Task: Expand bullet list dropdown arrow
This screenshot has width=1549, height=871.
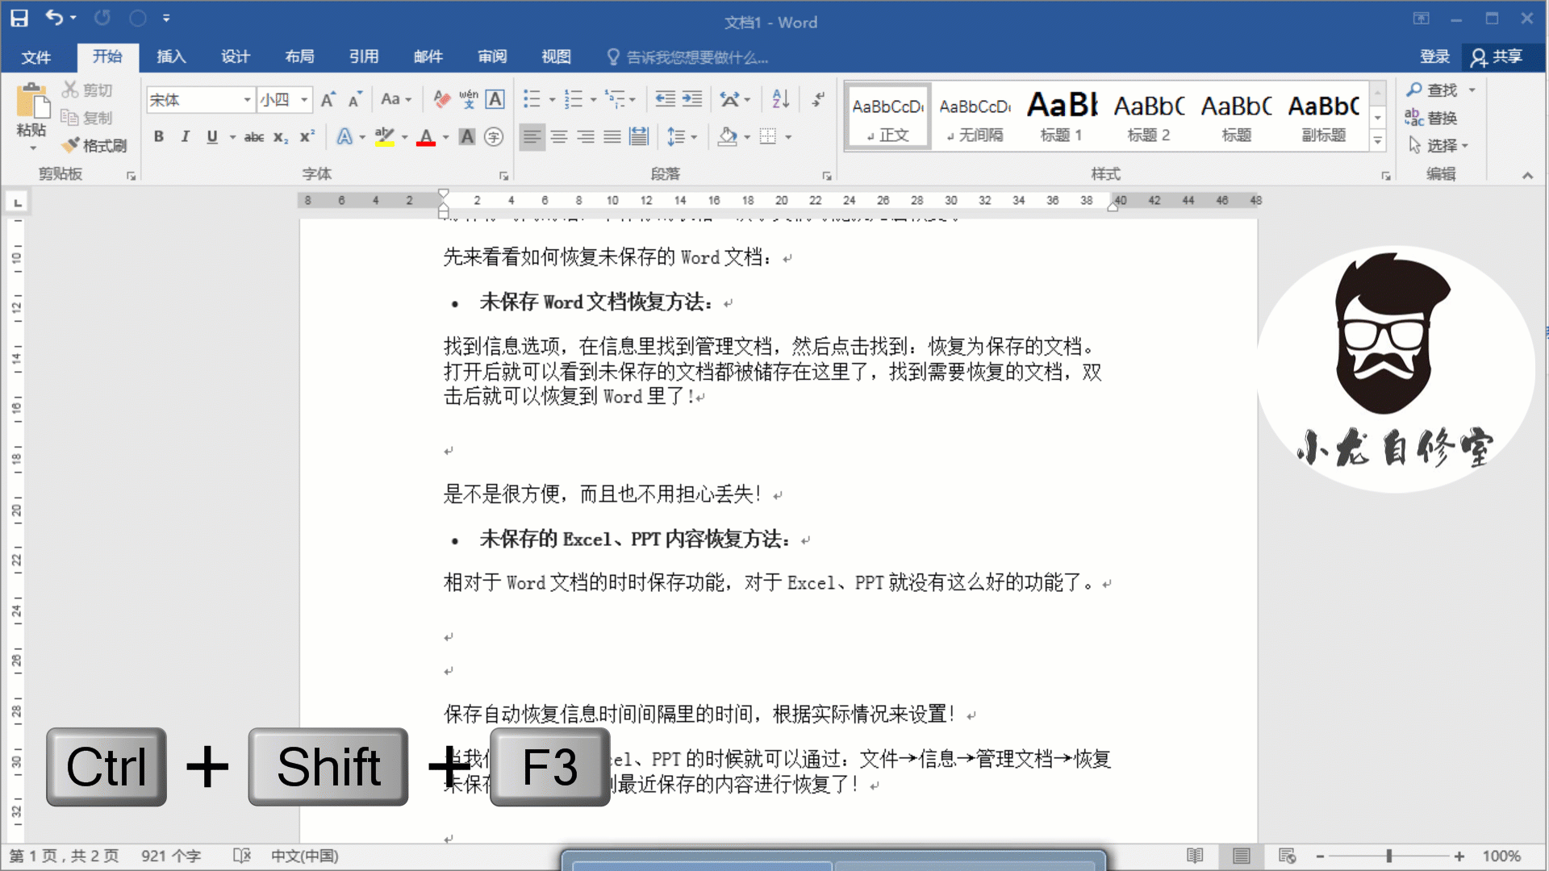Action: coord(553,100)
